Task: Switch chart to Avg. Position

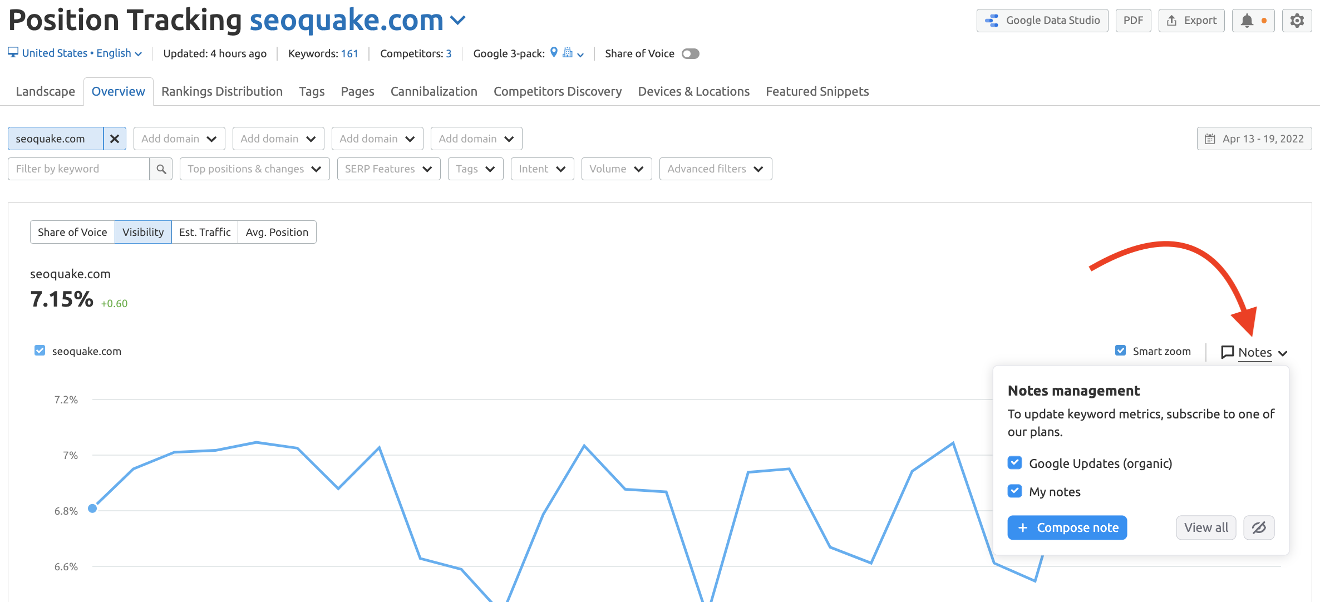Action: (x=277, y=232)
